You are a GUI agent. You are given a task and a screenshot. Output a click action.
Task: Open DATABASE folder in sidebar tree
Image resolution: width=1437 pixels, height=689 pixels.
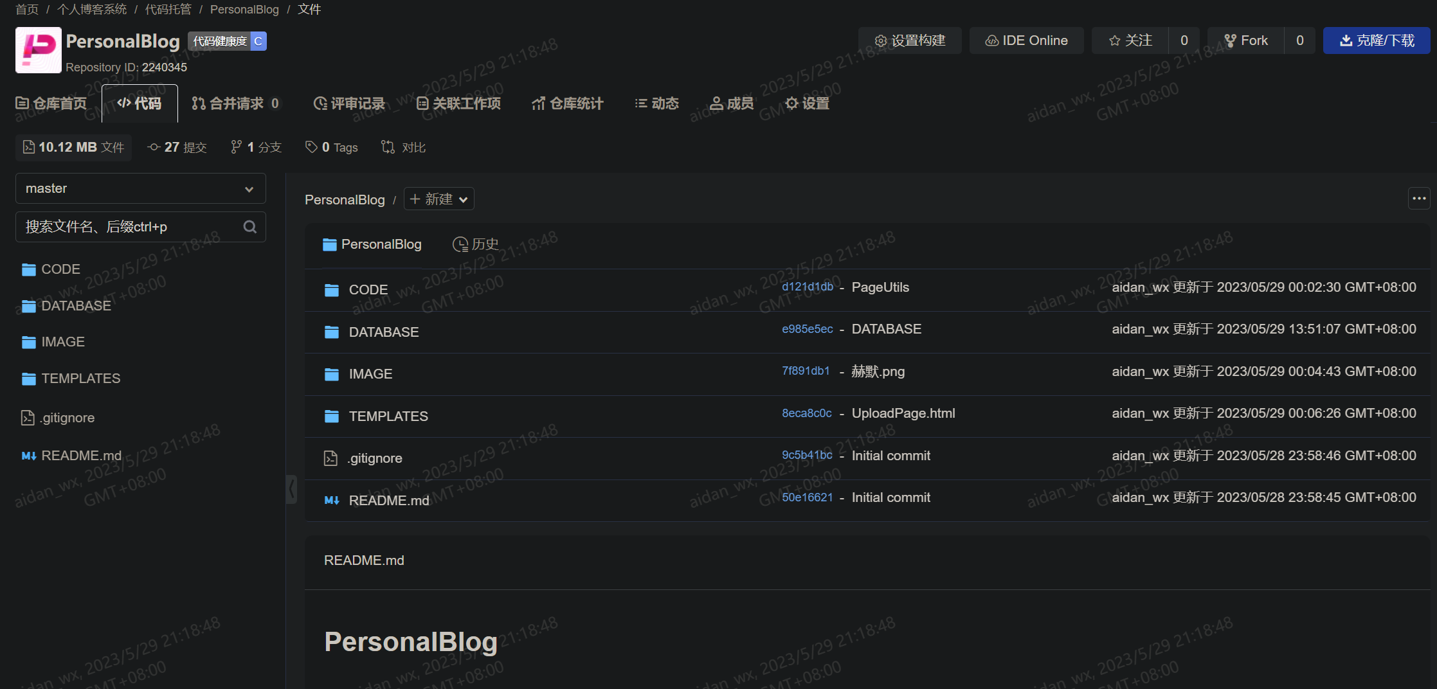tap(67, 306)
